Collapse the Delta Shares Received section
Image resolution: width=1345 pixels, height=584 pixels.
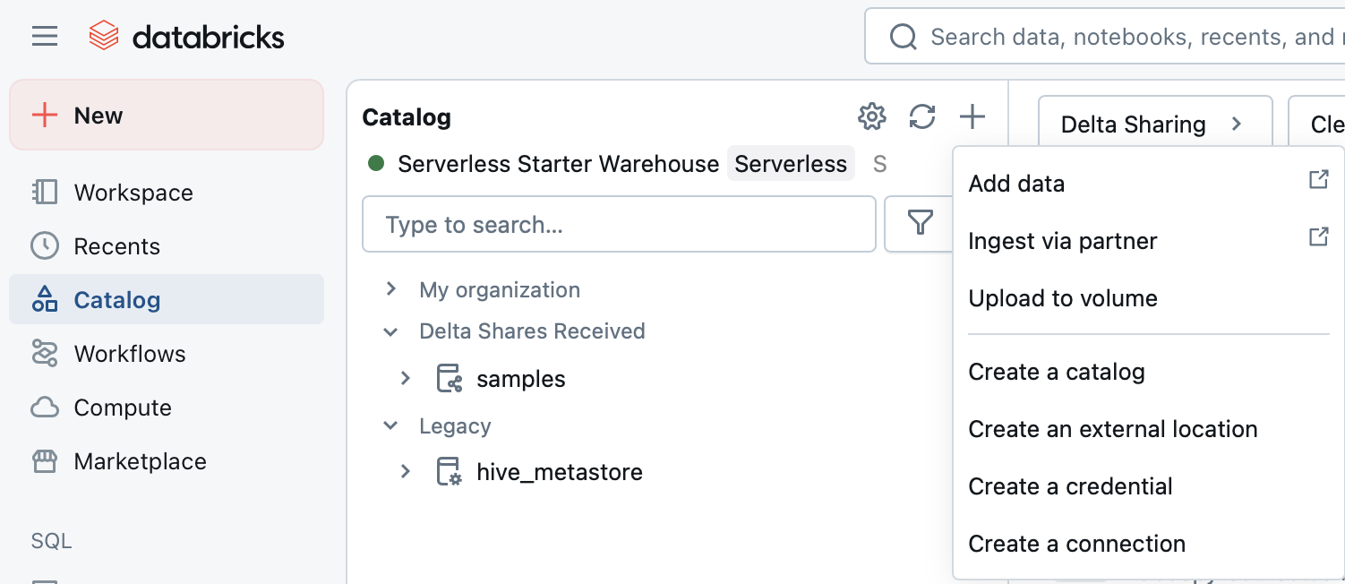[390, 331]
